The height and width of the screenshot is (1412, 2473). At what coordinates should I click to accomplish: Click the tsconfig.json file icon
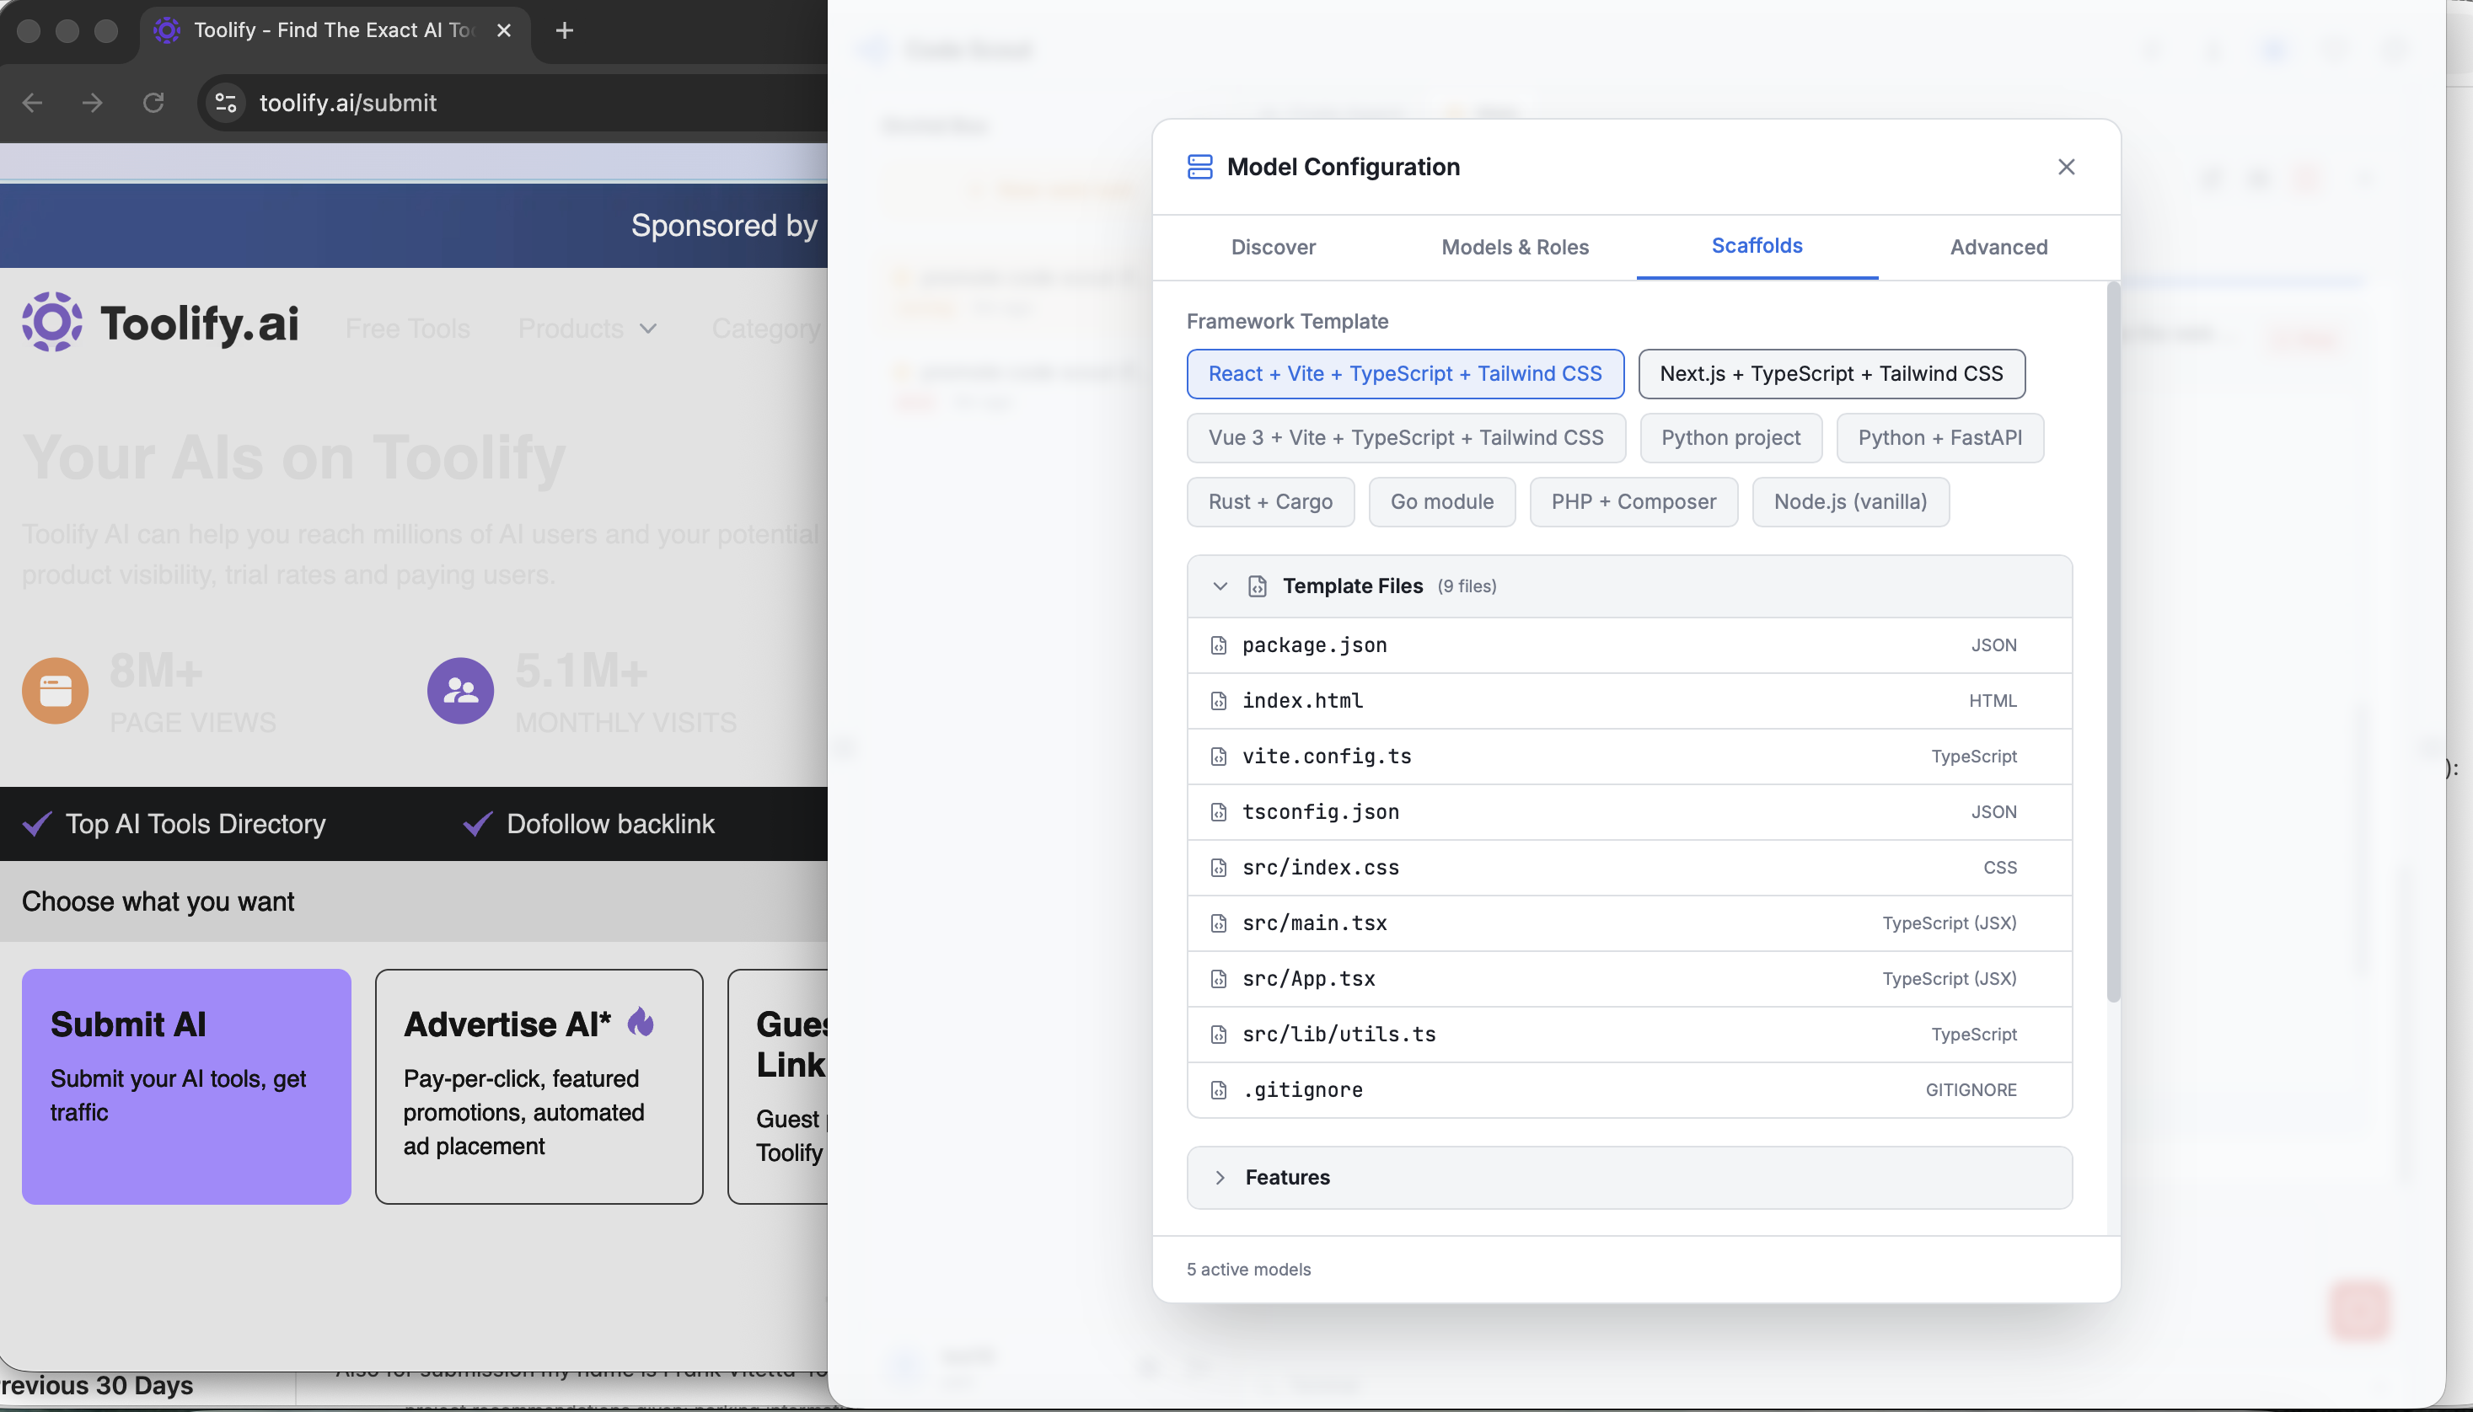1219,811
